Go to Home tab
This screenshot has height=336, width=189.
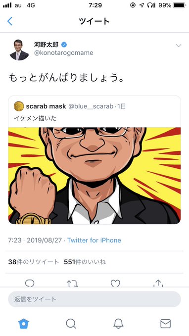point(24,323)
